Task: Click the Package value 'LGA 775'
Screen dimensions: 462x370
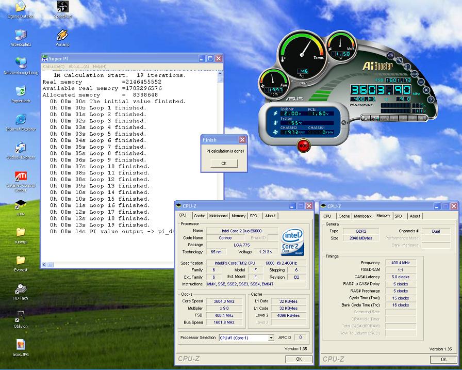Action: click(x=242, y=245)
